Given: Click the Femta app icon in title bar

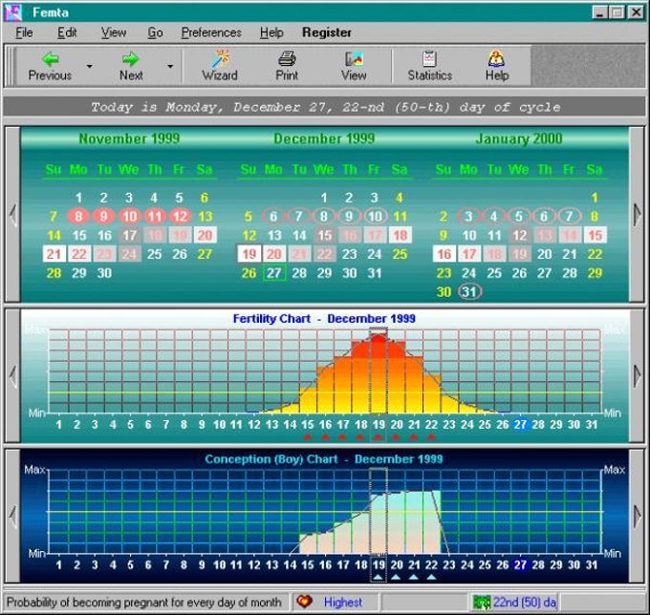Looking at the screenshot, I should point(13,12).
